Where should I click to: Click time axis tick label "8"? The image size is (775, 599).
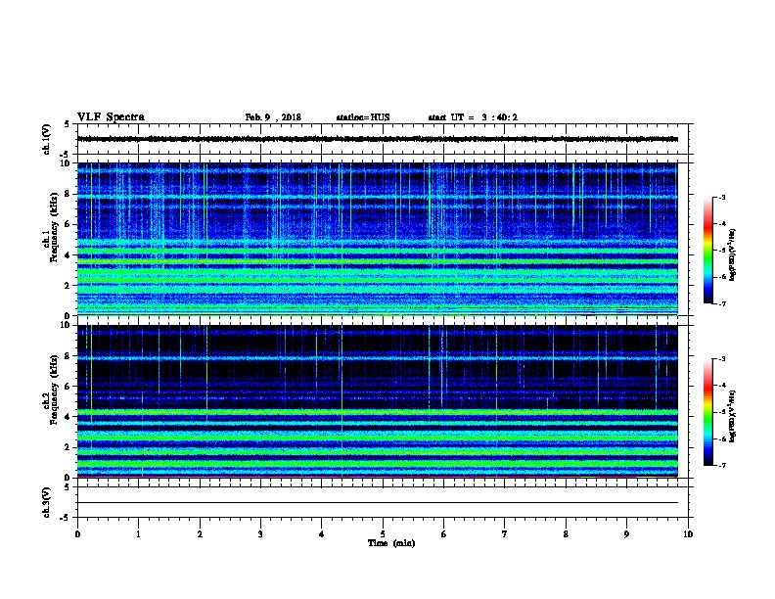(x=566, y=534)
